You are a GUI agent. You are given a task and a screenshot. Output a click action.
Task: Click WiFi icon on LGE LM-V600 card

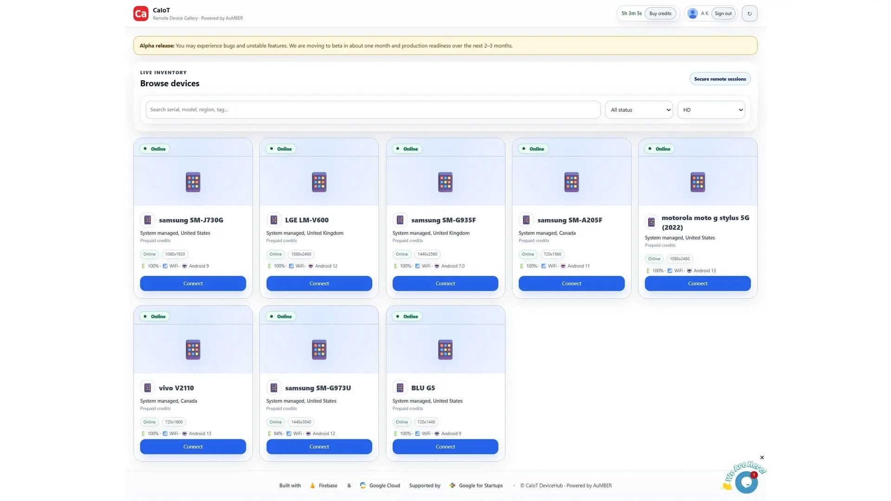coord(291,266)
